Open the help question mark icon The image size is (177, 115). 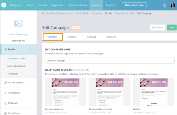(x=165, y=5)
